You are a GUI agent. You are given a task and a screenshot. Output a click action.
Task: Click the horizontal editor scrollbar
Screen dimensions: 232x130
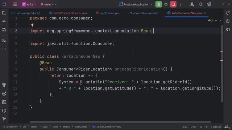click(x=120, y=122)
